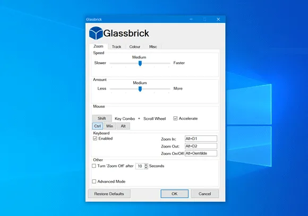
Task: Open the Colour tab
Action: [x=134, y=47]
